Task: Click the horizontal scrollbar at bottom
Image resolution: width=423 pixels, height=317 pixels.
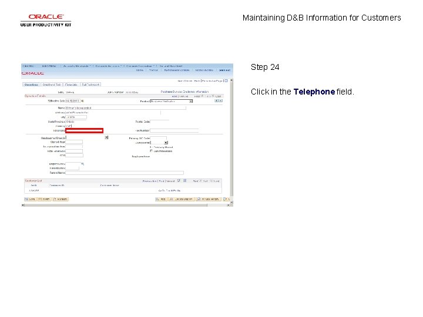Action: click(x=116, y=205)
